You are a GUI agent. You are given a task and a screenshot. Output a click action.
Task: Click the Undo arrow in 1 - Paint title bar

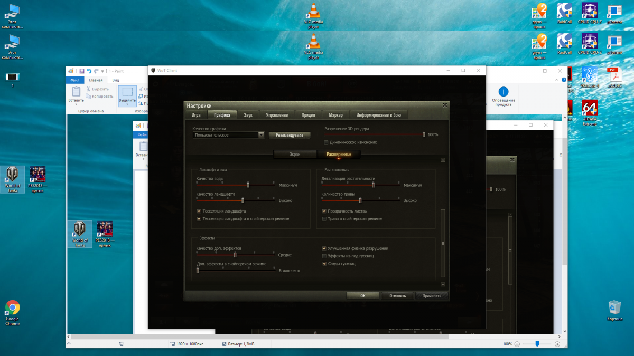click(89, 71)
